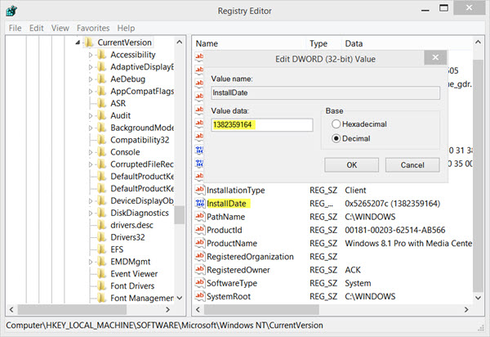
Task: Click the values pane horizontal scrollbar thumb
Action: point(261,310)
